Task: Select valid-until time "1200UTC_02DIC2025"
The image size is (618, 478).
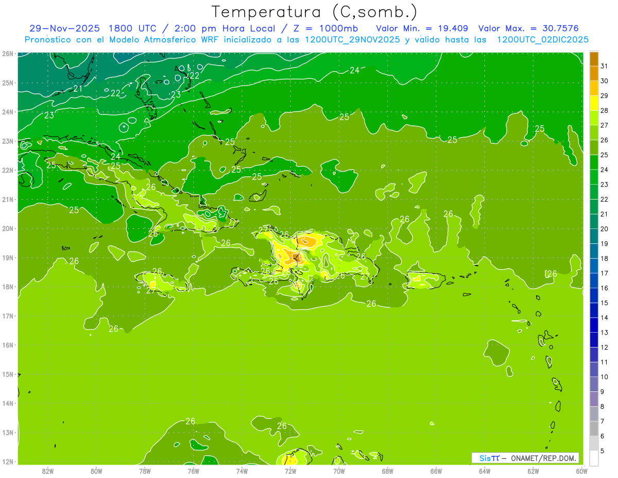Action: (543, 40)
